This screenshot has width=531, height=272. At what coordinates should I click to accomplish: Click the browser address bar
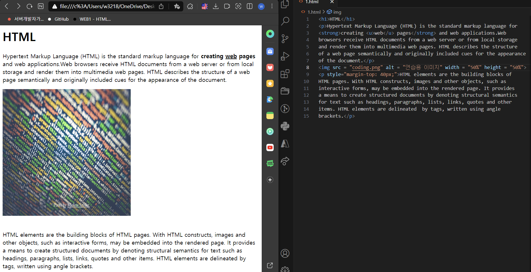click(x=107, y=6)
